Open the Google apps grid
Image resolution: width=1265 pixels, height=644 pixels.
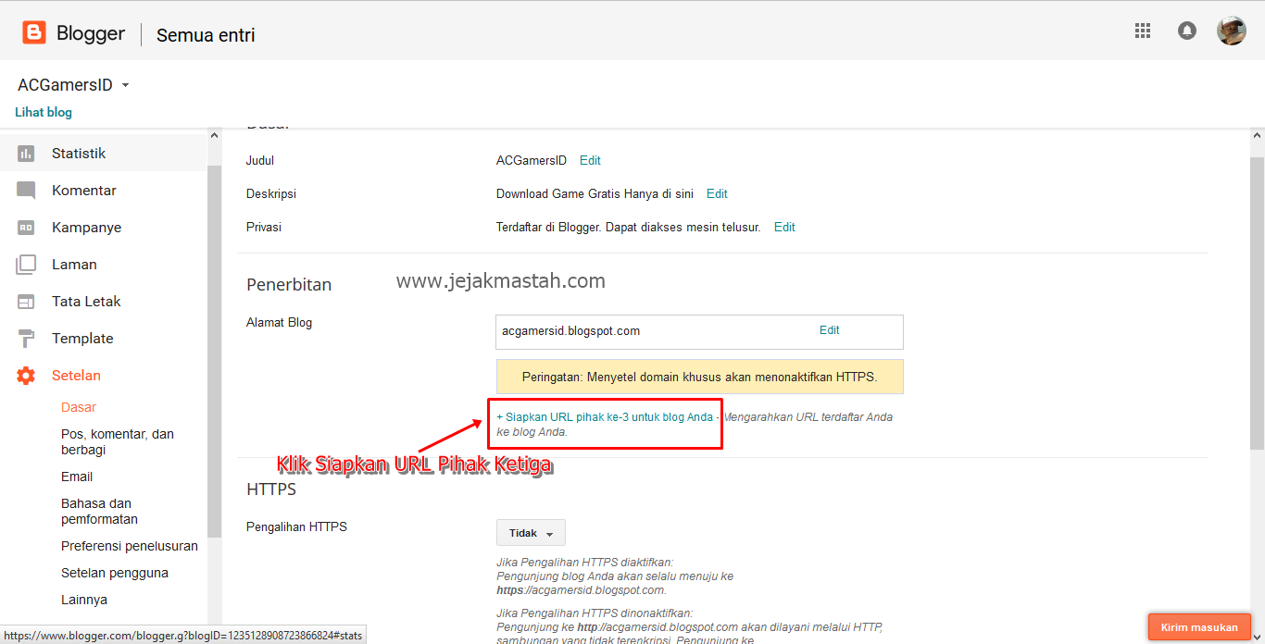(x=1143, y=31)
